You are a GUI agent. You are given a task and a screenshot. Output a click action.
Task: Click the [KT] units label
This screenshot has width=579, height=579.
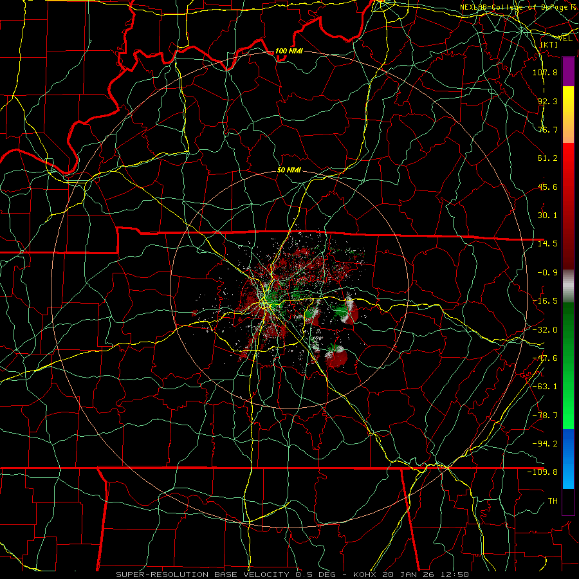pyautogui.click(x=549, y=44)
